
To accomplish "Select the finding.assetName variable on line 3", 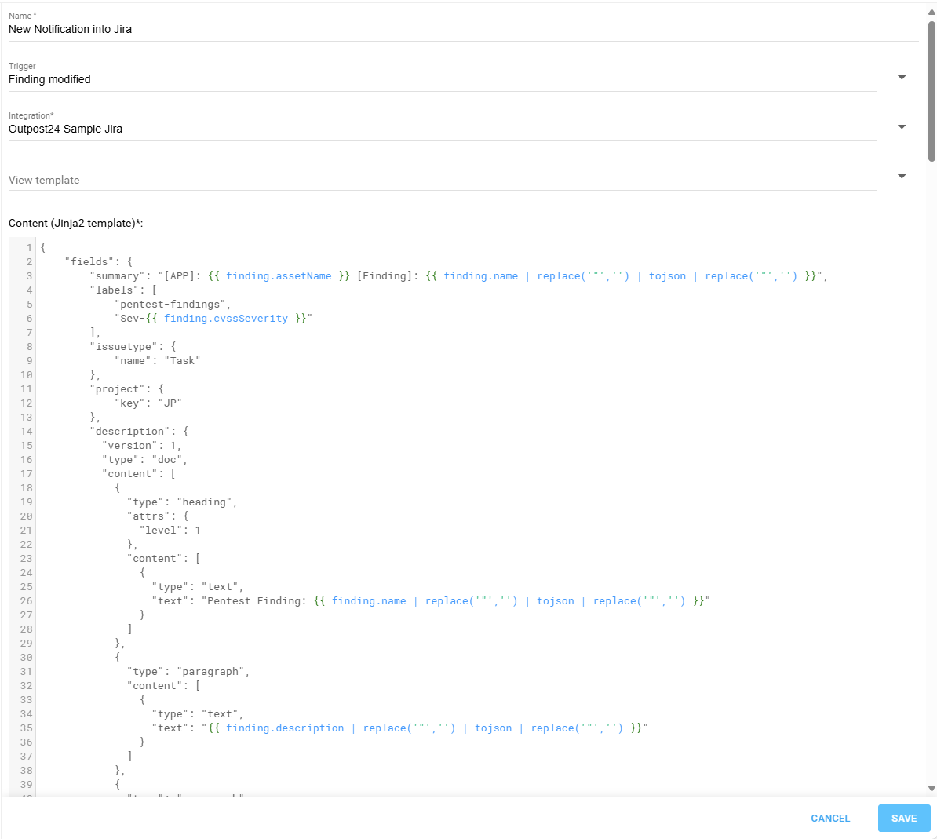I will point(279,275).
